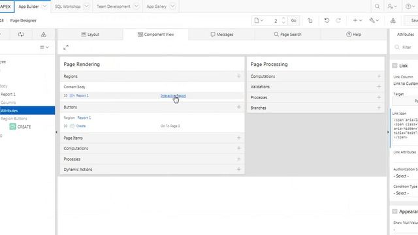Add a page processing process with plus
This screenshot has width=418, height=235.
[379, 97]
